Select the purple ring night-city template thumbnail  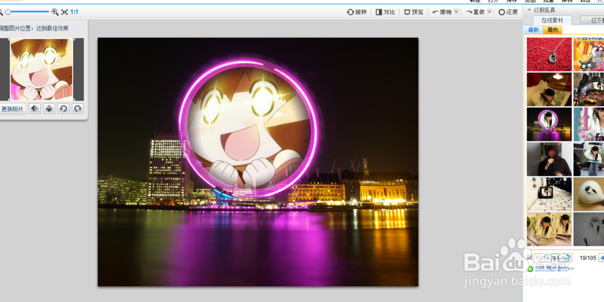pos(549,124)
